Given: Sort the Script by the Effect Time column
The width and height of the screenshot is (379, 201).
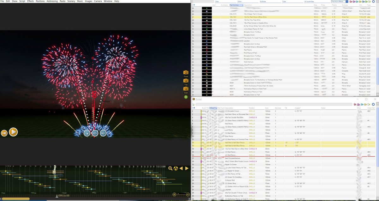Looking at the screenshot, I should pyautogui.click(x=213, y=108).
